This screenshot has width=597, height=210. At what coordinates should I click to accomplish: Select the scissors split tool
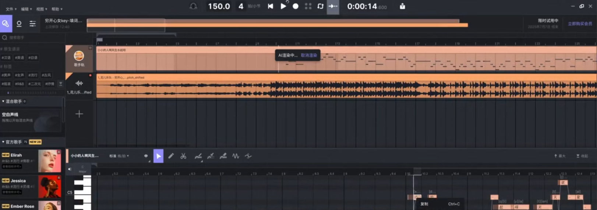183,156
